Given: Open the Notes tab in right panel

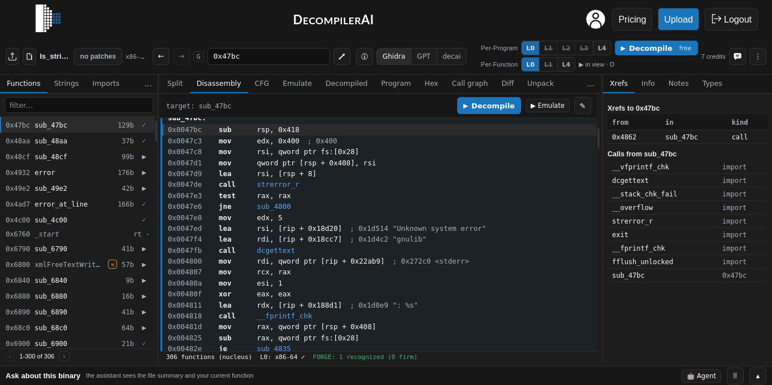Looking at the screenshot, I should pyautogui.click(x=678, y=84).
